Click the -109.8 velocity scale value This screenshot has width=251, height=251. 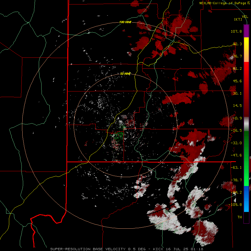click(235, 205)
